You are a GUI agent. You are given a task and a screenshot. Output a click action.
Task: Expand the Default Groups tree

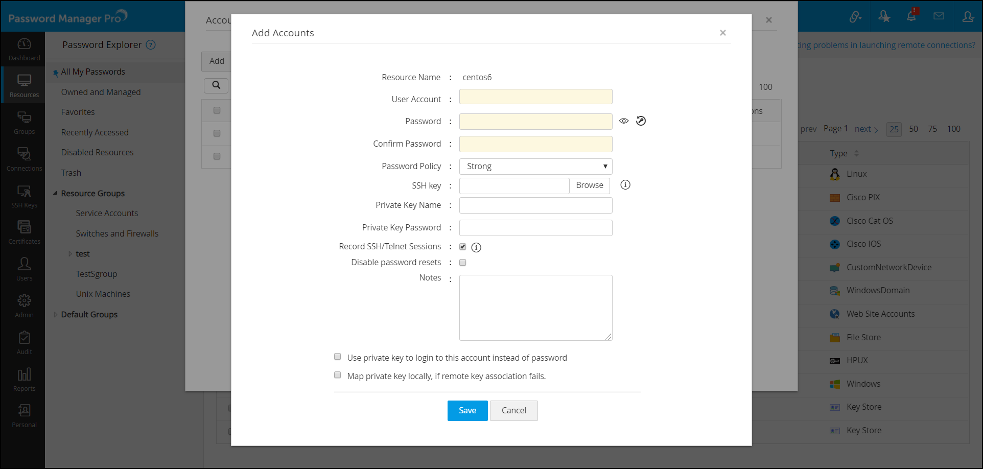point(55,315)
